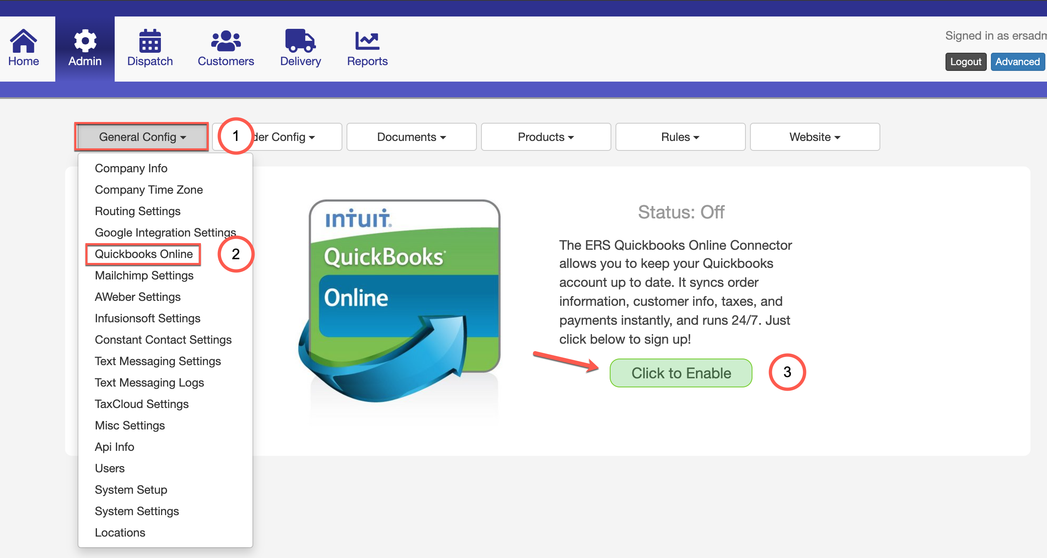Screen dimensions: 1047x558
Task: Open the Reports chart icon
Action: [x=367, y=41]
